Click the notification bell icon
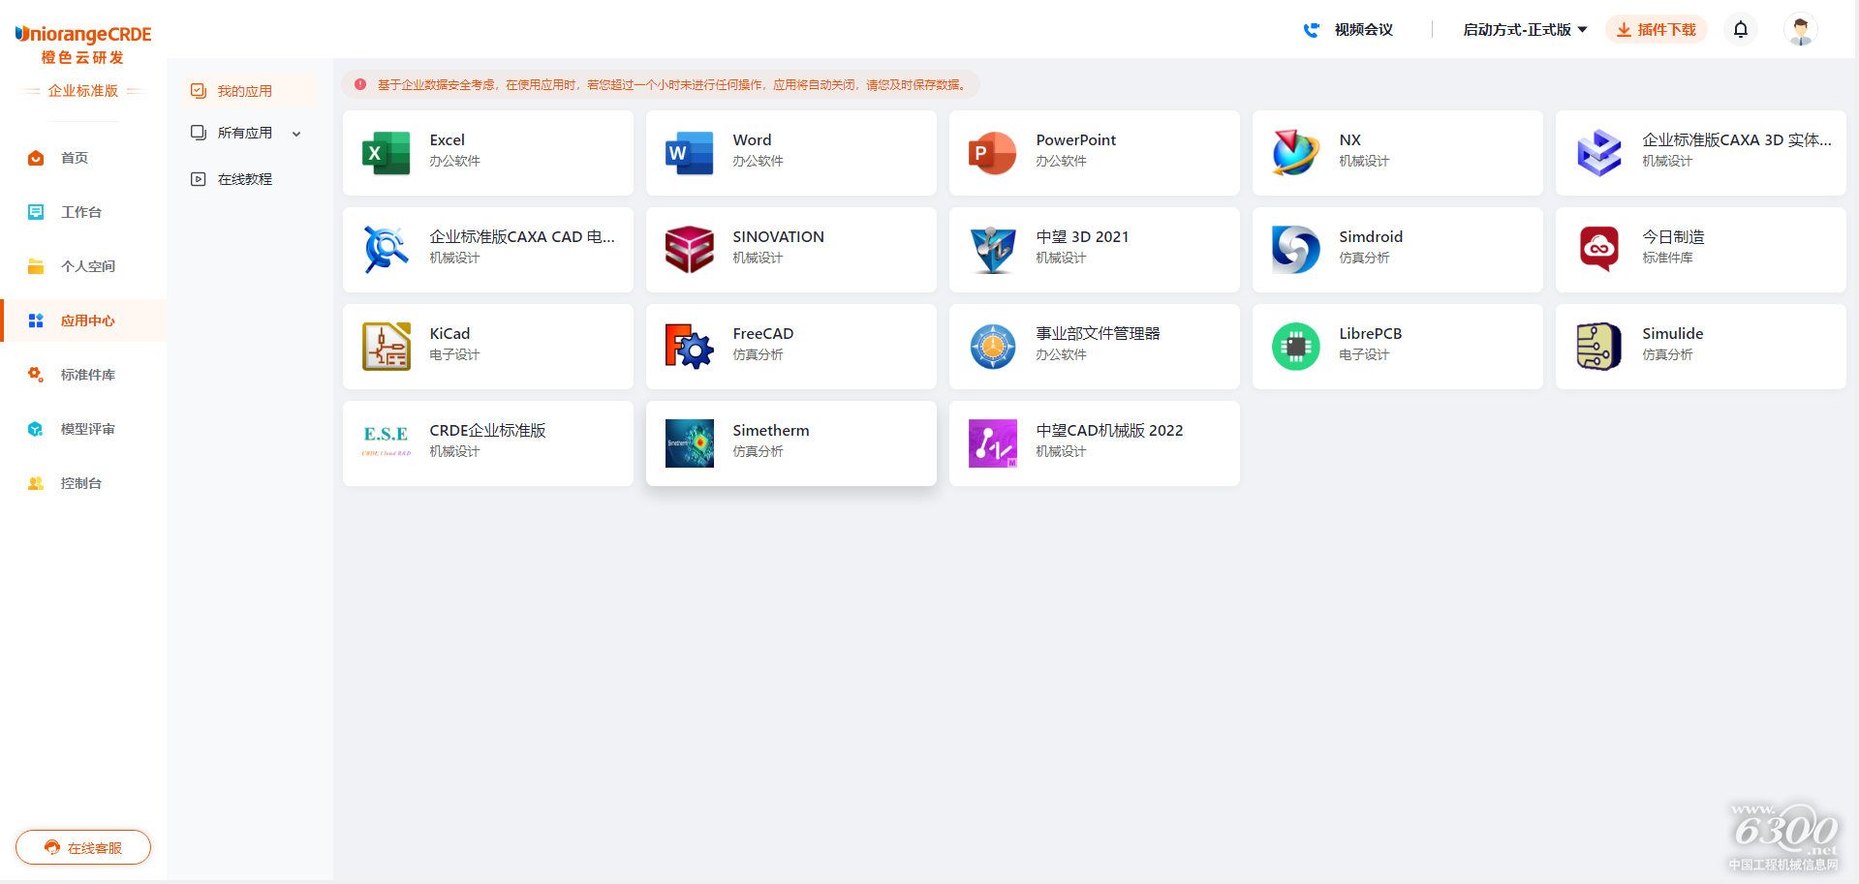 (x=1740, y=30)
